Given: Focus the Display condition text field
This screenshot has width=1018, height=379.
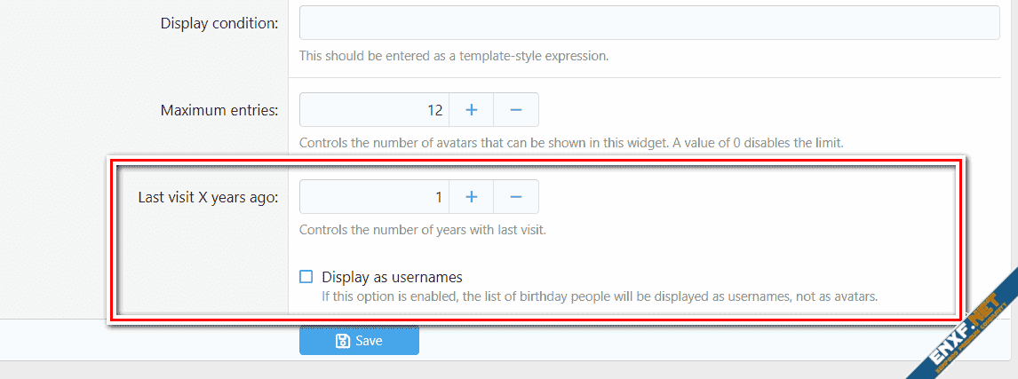Looking at the screenshot, I should 648,23.
